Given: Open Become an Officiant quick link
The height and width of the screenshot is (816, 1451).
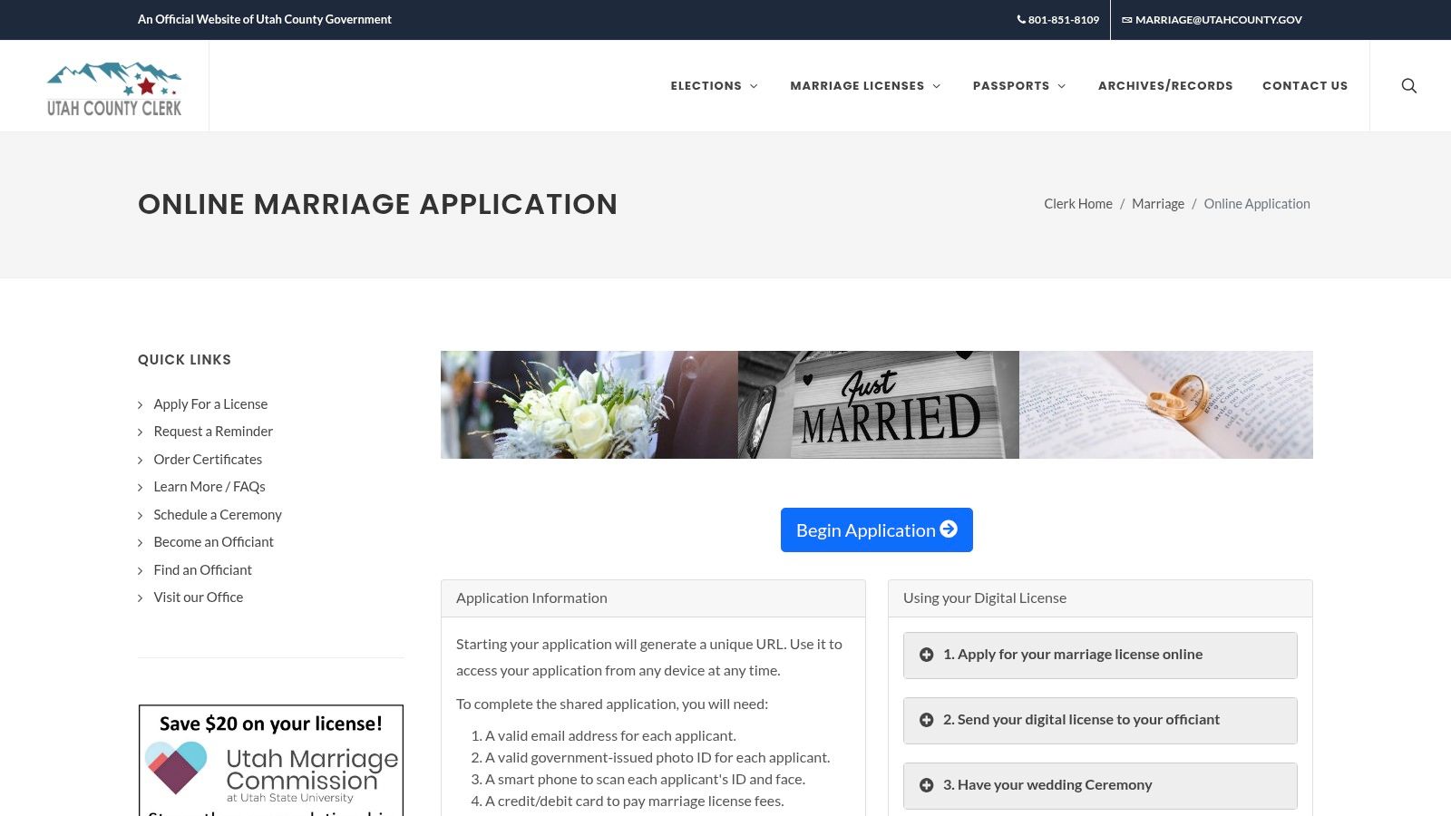Looking at the screenshot, I should (x=213, y=542).
